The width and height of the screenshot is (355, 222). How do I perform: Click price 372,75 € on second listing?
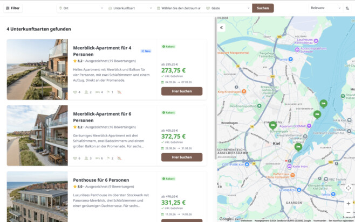click(x=173, y=137)
